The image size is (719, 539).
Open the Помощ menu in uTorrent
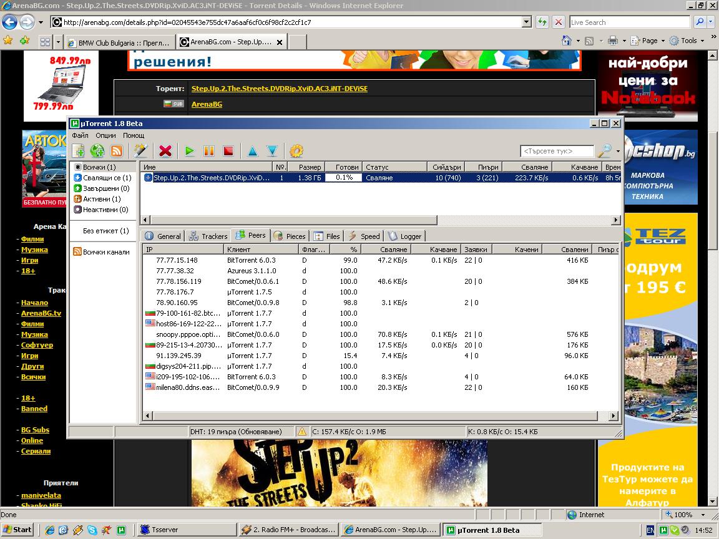coord(134,135)
